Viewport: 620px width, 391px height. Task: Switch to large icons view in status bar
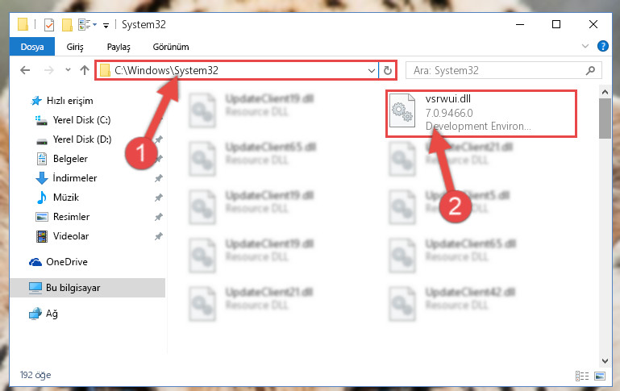click(600, 376)
